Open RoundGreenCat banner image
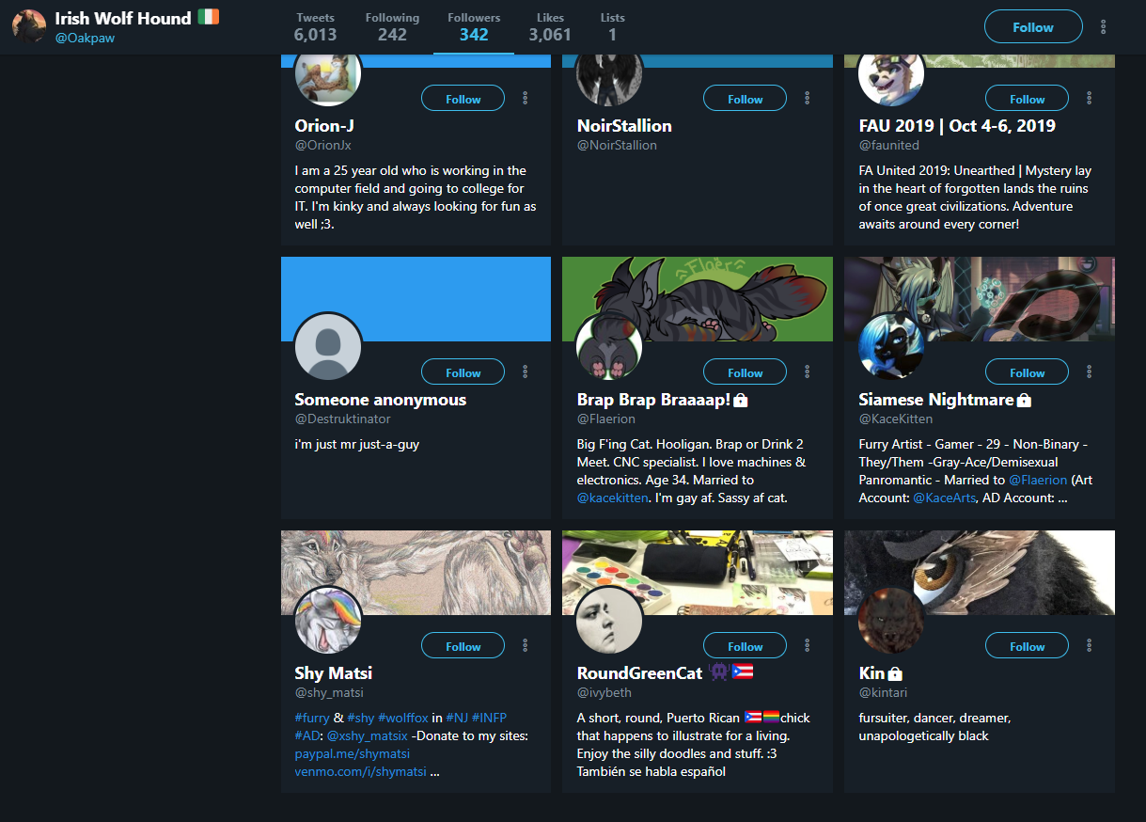The image size is (1146, 822). pos(698,573)
